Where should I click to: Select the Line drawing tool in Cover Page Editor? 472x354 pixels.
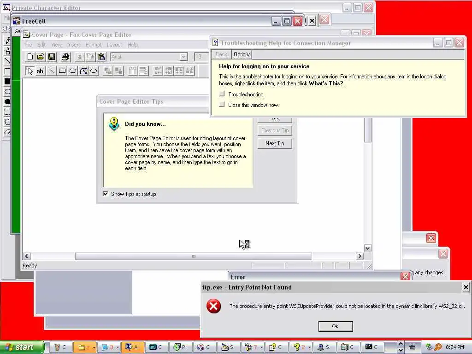(x=51, y=71)
